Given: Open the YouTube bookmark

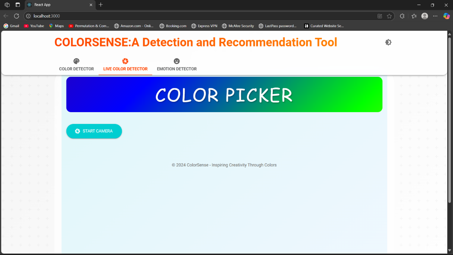Looking at the screenshot, I should pos(34,26).
